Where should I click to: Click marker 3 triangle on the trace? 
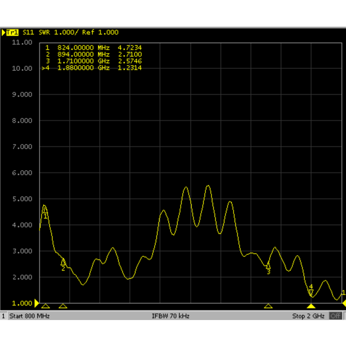(268, 265)
